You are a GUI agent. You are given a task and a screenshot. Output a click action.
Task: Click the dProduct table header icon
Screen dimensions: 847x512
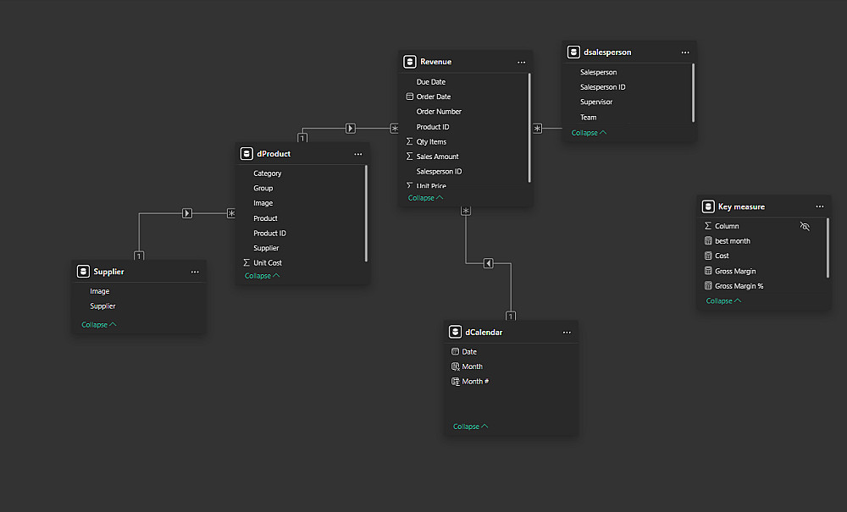coord(246,154)
